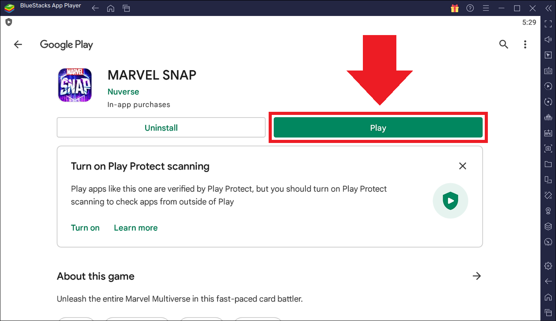Viewport: 556px width, 321px height.
Task: Open BlueStacks settings gear
Action: [x=548, y=265]
